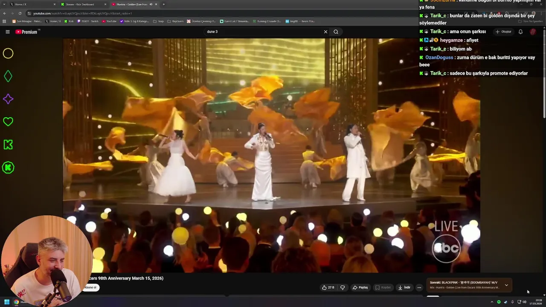Open the Vorp bookmarks folder

tap(158, 21)
